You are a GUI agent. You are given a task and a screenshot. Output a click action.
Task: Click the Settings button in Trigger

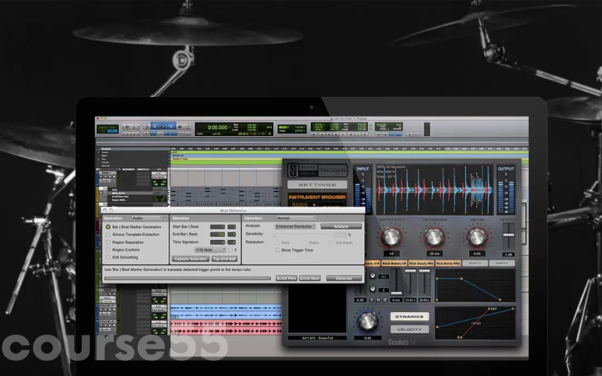click(x=318, y=184)
